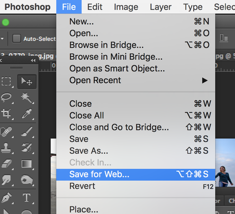This screenshot has width=235, height=214.
Task: Select the Horizontal Type tool
Action: pyautogui.click(x=27, y=197)
